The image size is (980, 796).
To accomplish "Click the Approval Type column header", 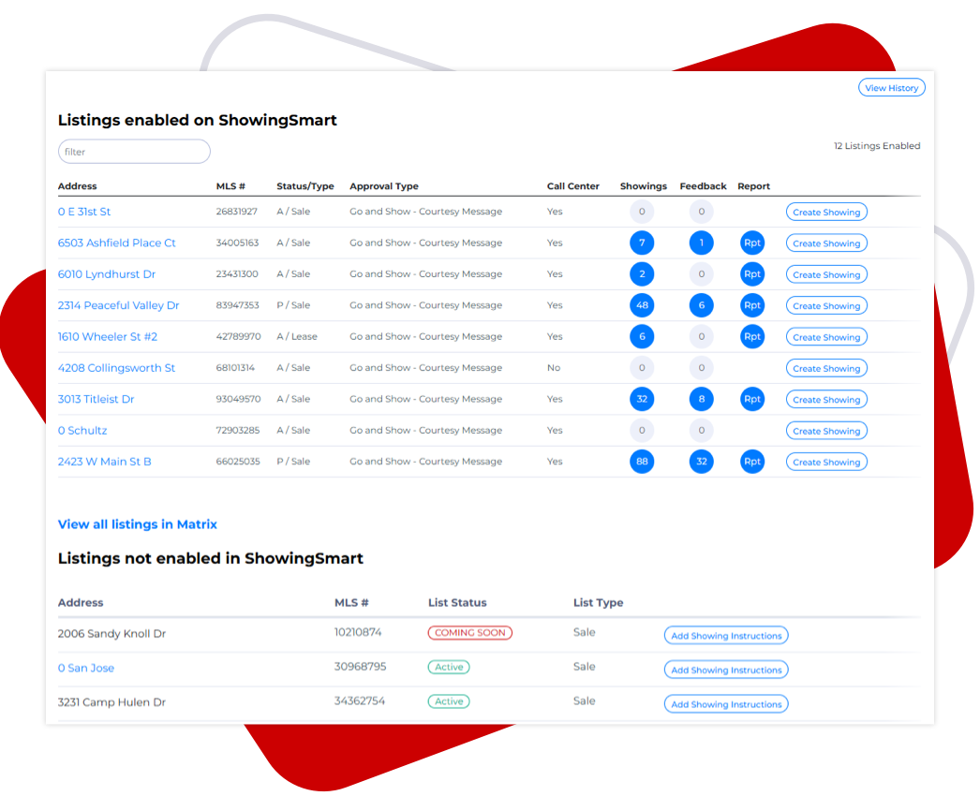I will (384, 186).
